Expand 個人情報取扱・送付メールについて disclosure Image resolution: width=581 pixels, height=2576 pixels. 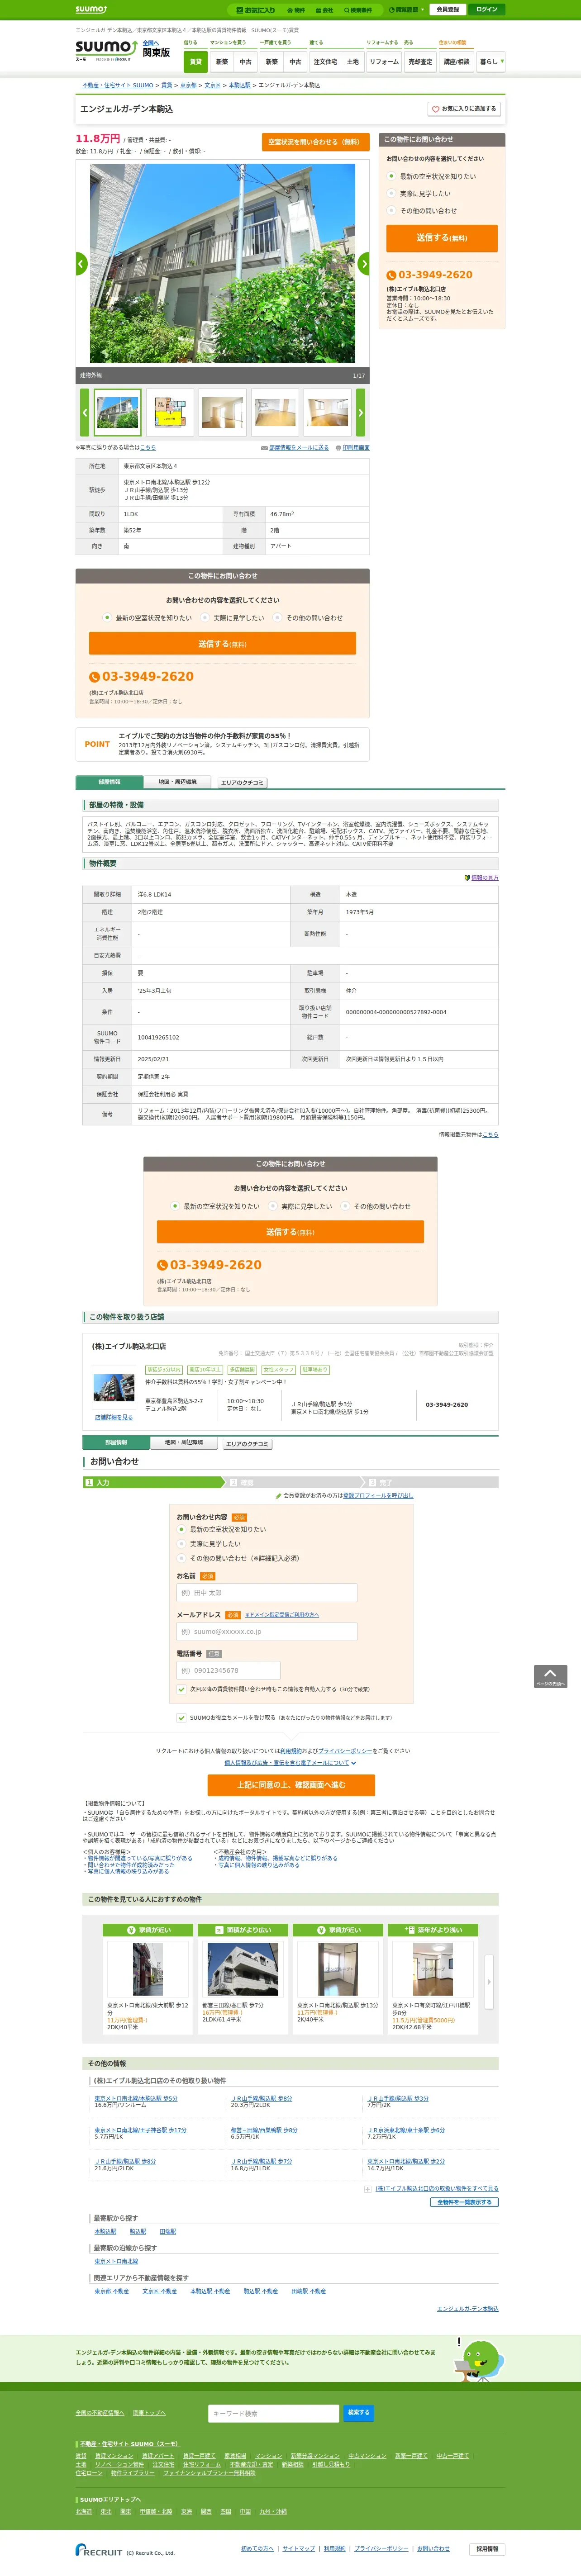tap(290, 1763)
